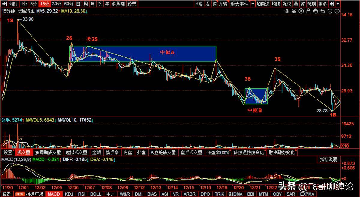The image size is (360, 197).
Task: Click the 指标说明 indicator description button
Action: click(x=328, y=160)
